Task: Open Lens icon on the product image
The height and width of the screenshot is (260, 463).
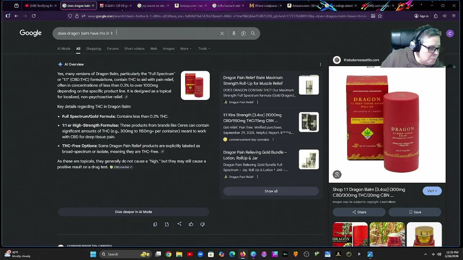Action: (x=337, y=175)
